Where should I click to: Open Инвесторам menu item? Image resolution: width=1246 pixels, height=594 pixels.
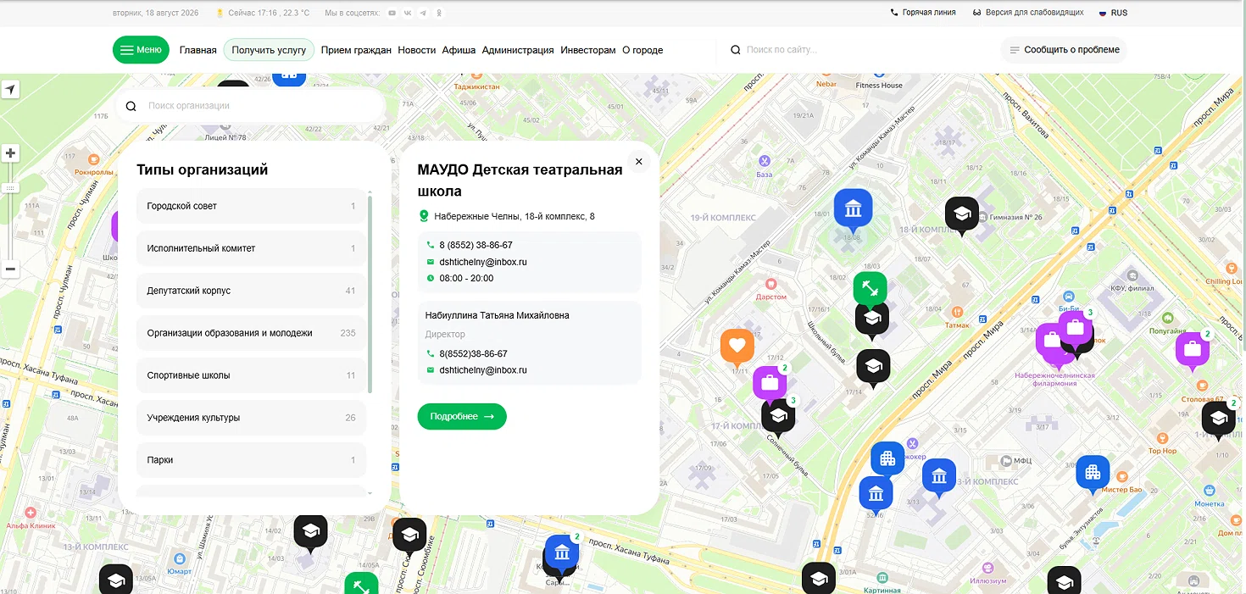588,50
